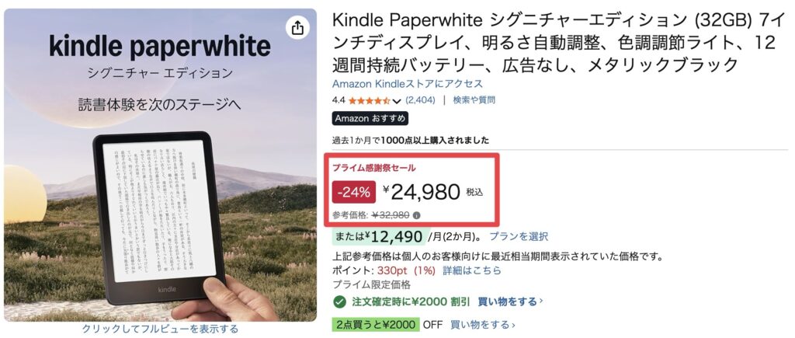
Task: Click the 検索や質問 link
Action: pos(474,100)
